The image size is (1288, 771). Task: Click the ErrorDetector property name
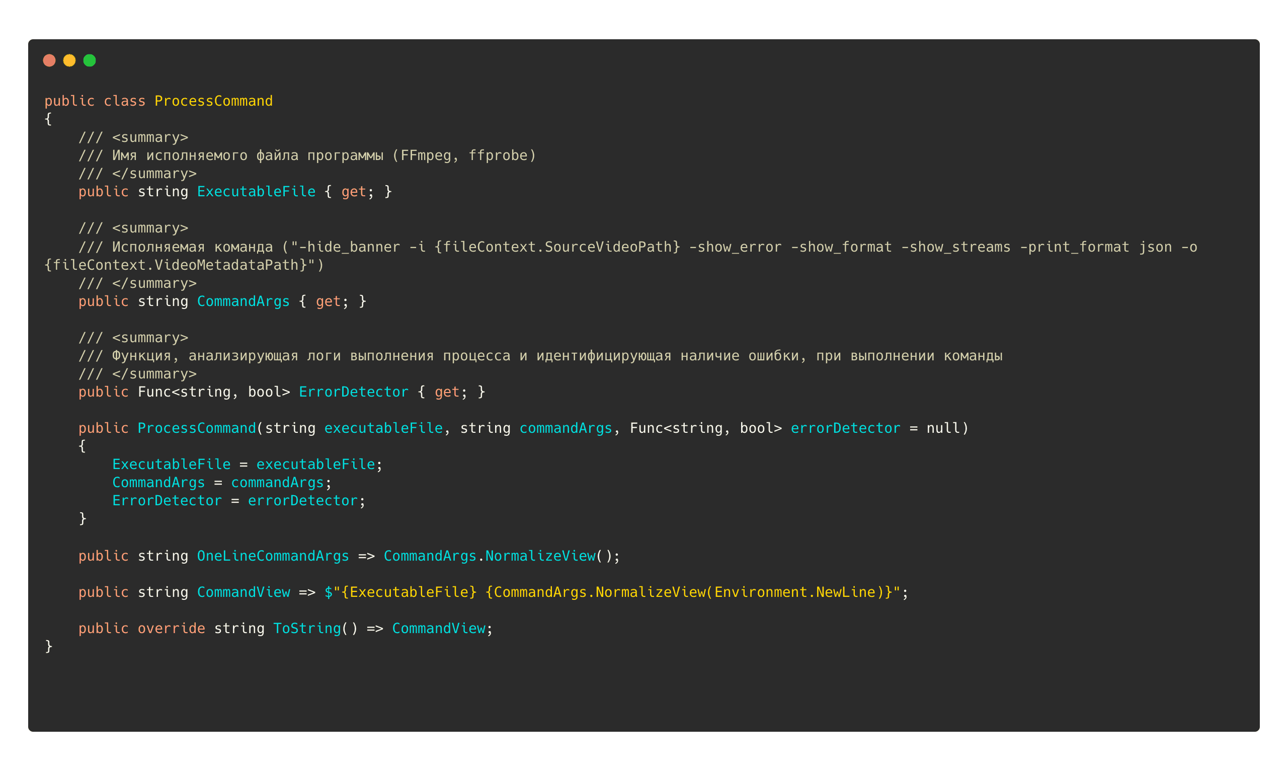pyautogui.click(x=354, y=392)
